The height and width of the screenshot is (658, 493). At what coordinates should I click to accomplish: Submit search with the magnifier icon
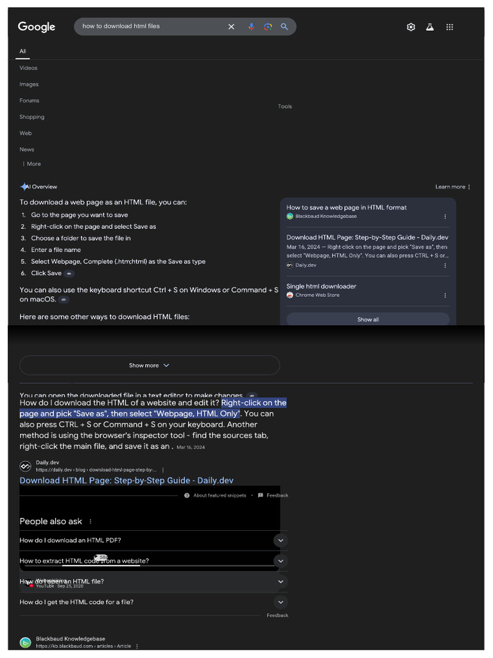(x=284, y=27)
